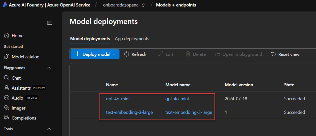Sort by the Name column header

[x=112, y=85]
